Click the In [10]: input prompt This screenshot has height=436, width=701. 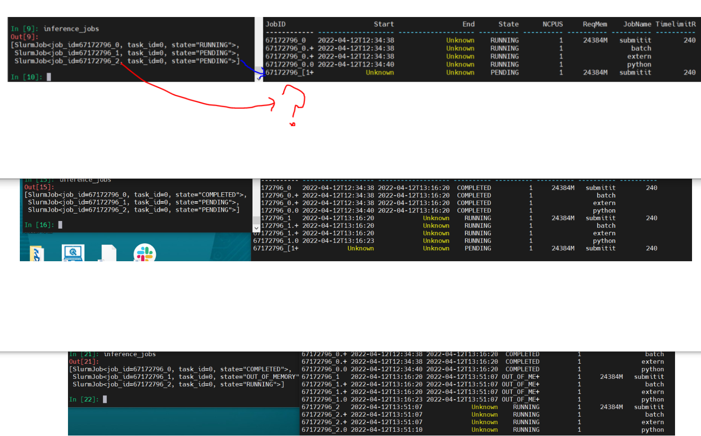(x=27, y=77)
